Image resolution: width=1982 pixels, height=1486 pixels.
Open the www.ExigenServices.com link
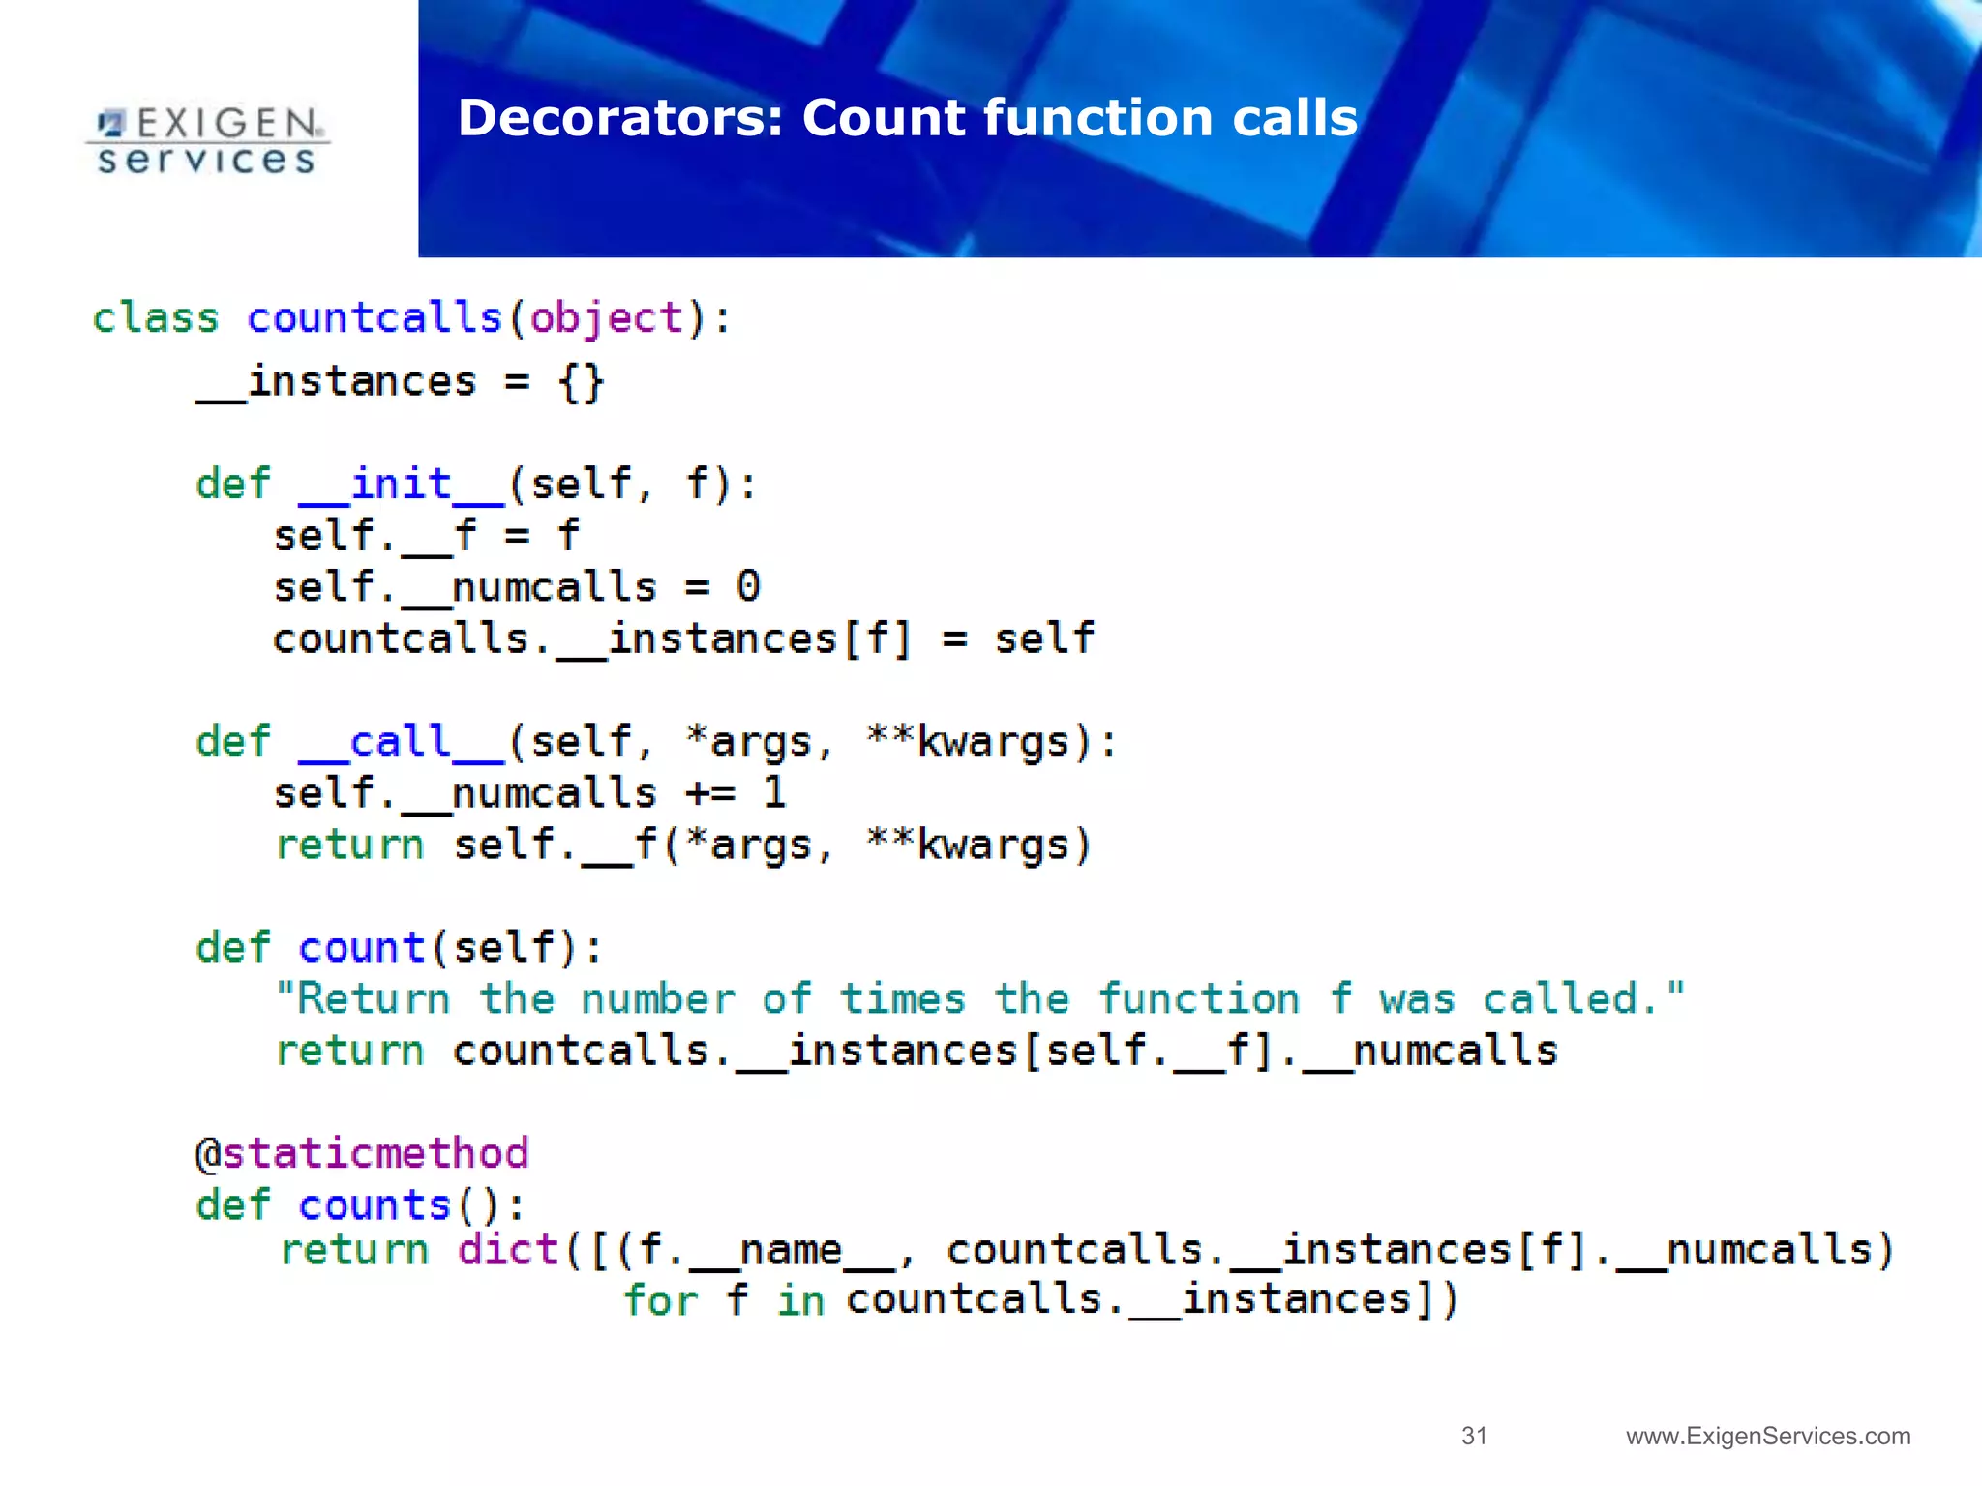[1767, 1436]
